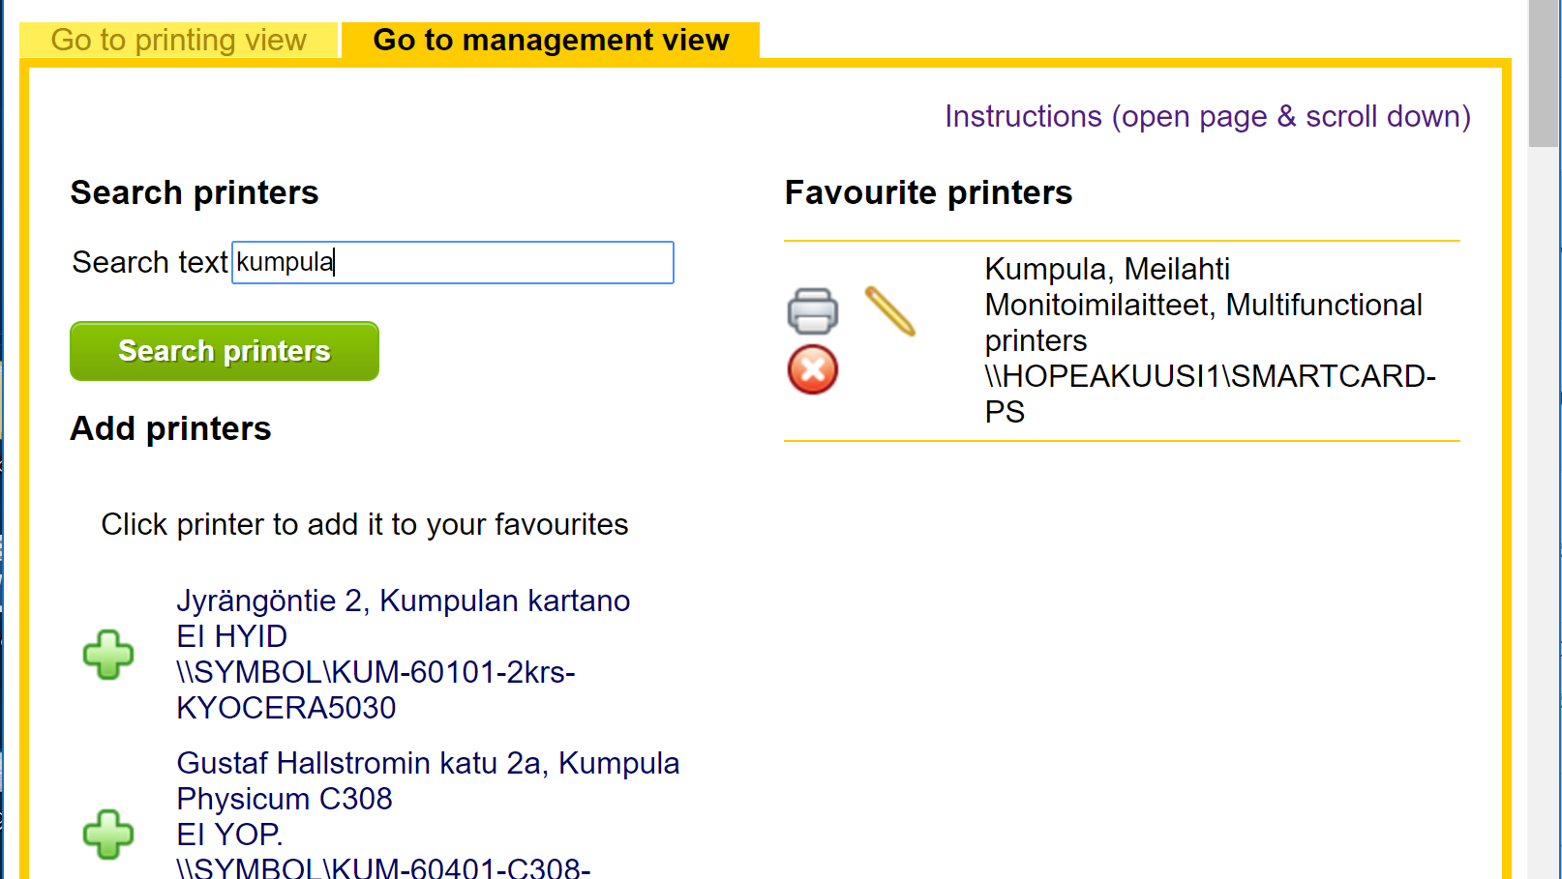The height and width of the screenshot is (879, 1562).
Task: Focus the Search text input field
Action: pyautogui.click(x=453, y=262)
